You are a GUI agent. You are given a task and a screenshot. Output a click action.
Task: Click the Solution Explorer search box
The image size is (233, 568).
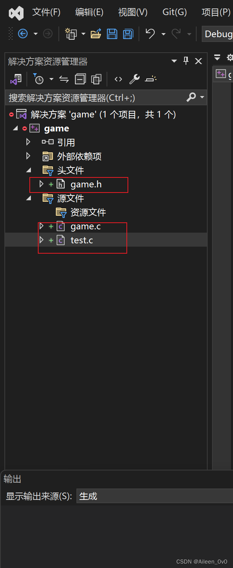pyautogui.click(x=96, y=98)
